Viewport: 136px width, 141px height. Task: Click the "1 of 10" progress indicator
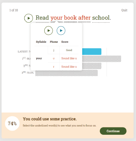pos(13,10)
